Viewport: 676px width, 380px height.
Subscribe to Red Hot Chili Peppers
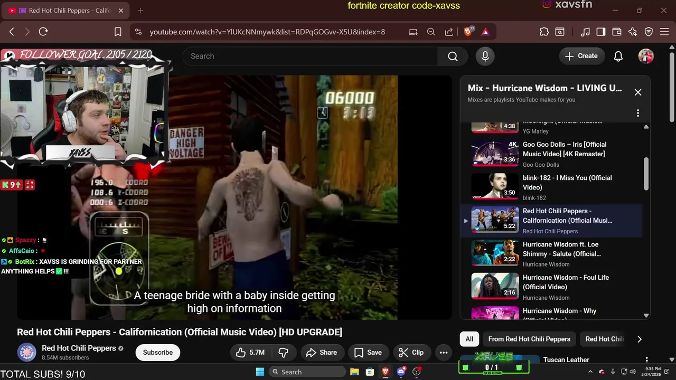tap(157, 352)
